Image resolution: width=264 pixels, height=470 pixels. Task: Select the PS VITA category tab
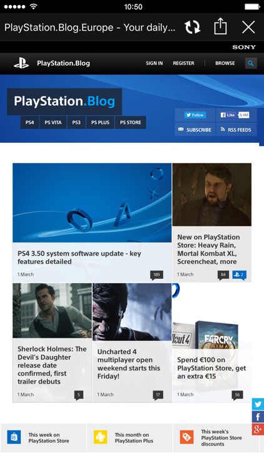coord(53,122)
